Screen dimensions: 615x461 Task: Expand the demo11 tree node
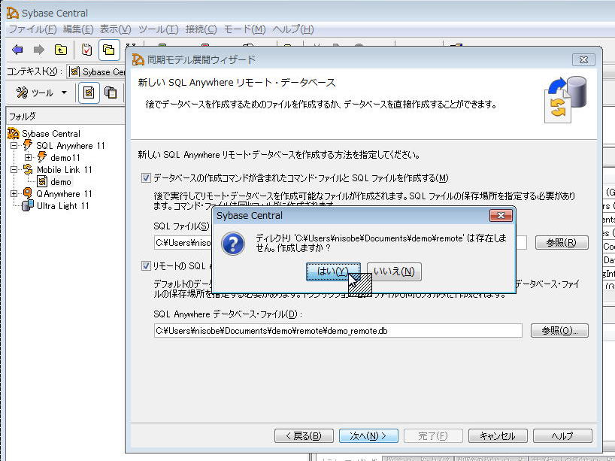tap(28, 157)
